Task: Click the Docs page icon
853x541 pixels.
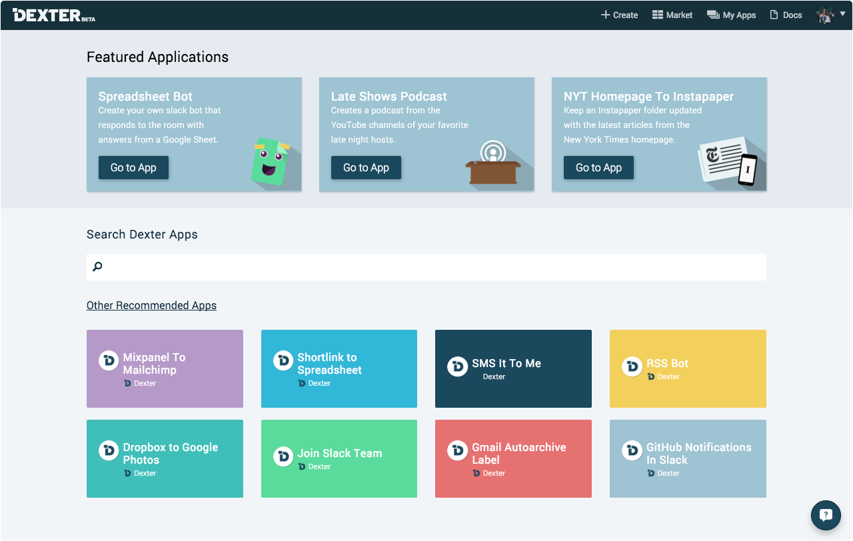Action: point(774,15)
